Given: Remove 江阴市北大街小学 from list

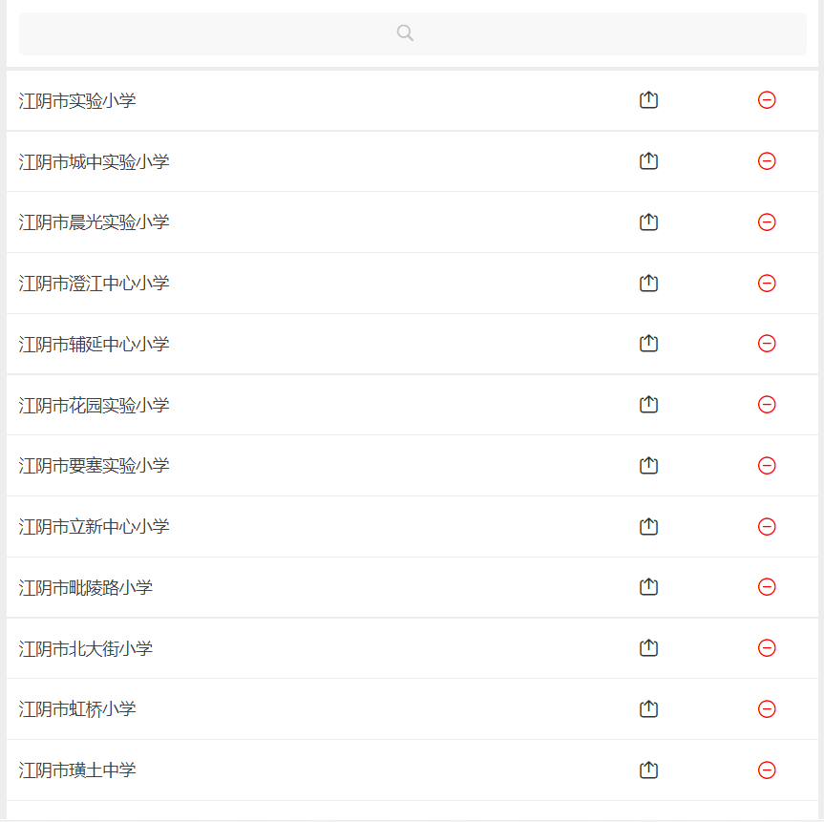Looking at the screenshot, I should point(767,648).
